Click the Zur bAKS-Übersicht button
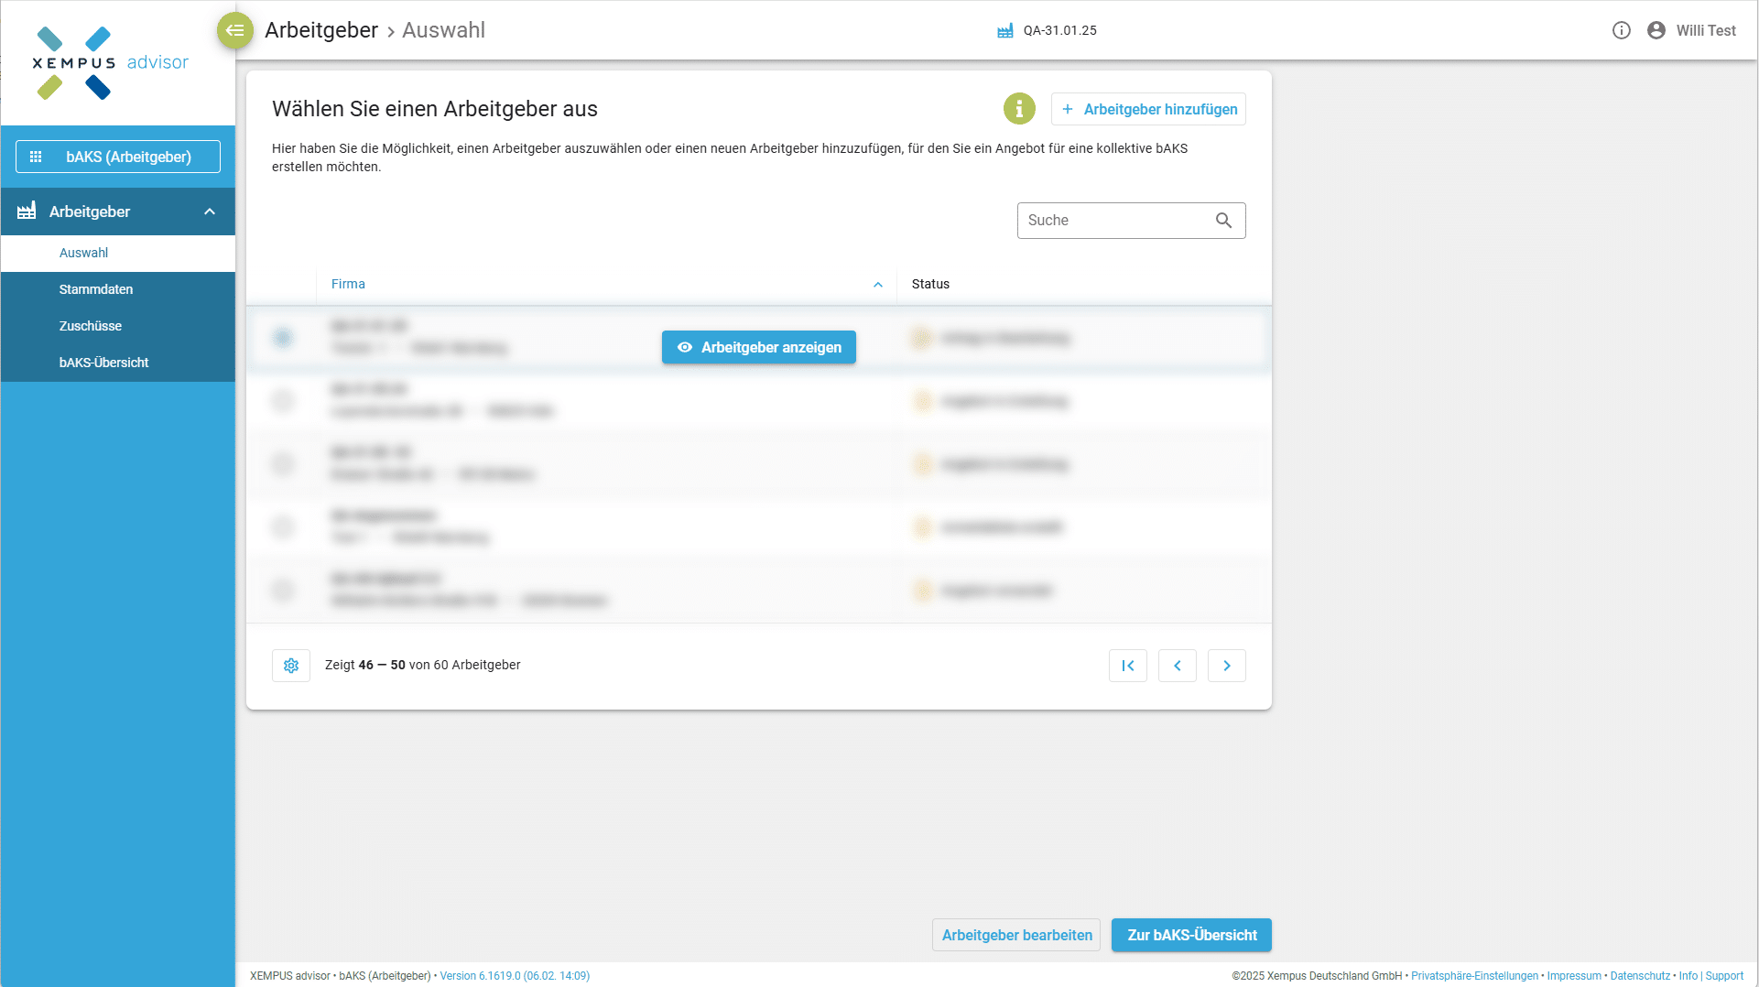The width and height of the screenshot is (1759, 987). click(1191, 935)
